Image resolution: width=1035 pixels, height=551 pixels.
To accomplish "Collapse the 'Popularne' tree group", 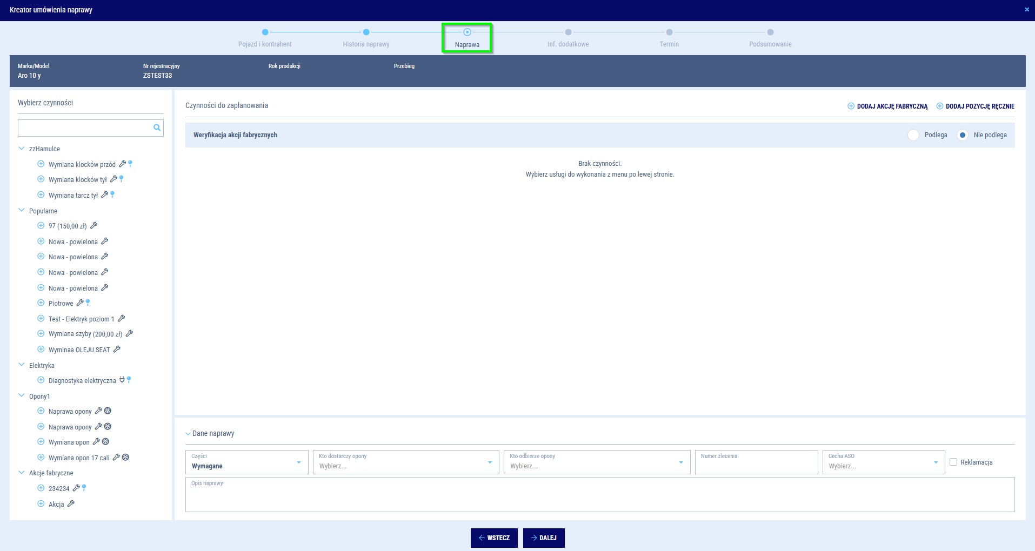I will coord(22,211).
